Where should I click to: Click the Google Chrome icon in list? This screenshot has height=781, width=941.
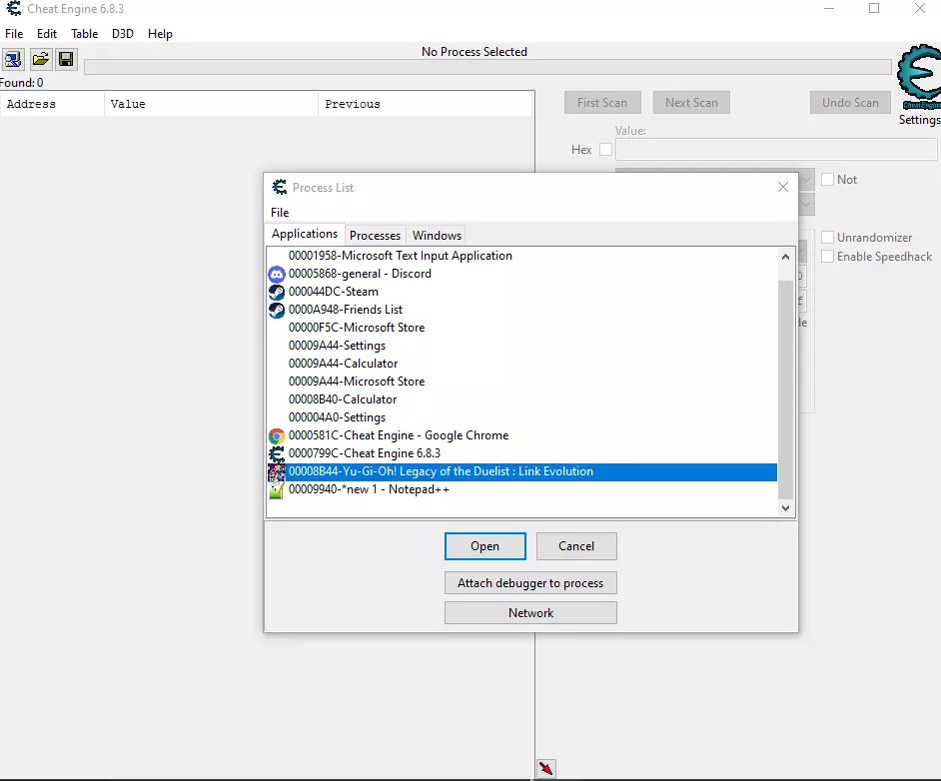click(x=276, y=436)
